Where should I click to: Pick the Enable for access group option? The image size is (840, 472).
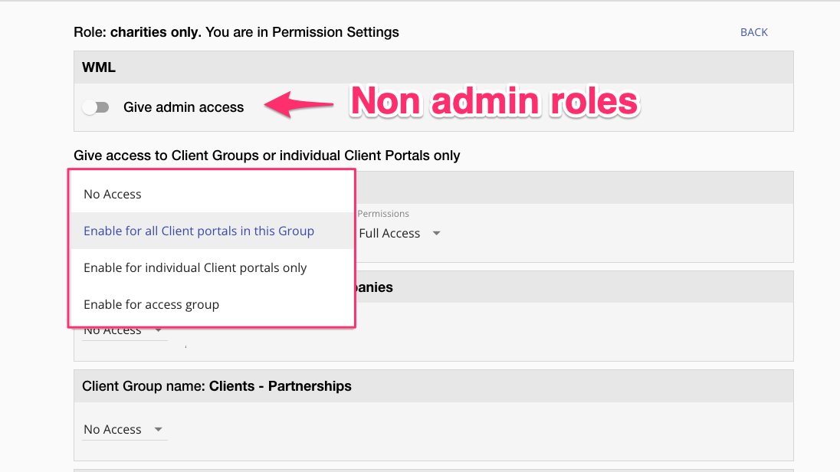pyautogui.click(x=151, y=305)
